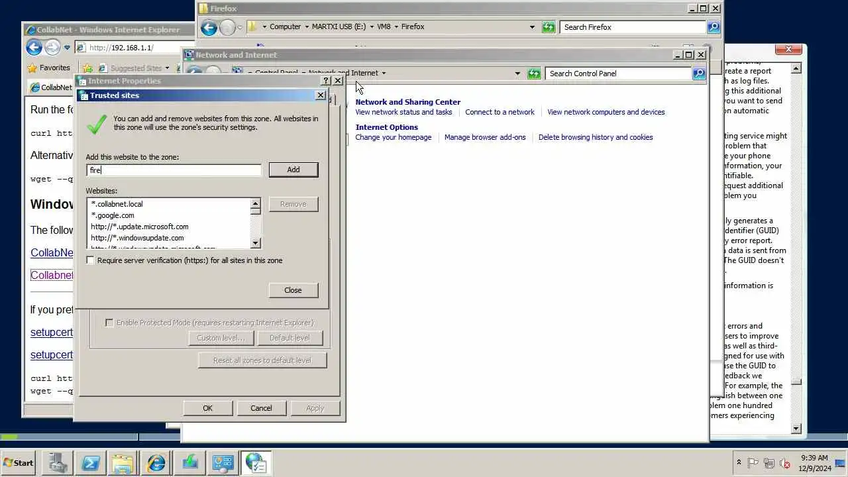The width and height of the screenshot is (848, 477).
Task: Switch to Internet Explorer on the taskbar
Action: click(156, 462)
